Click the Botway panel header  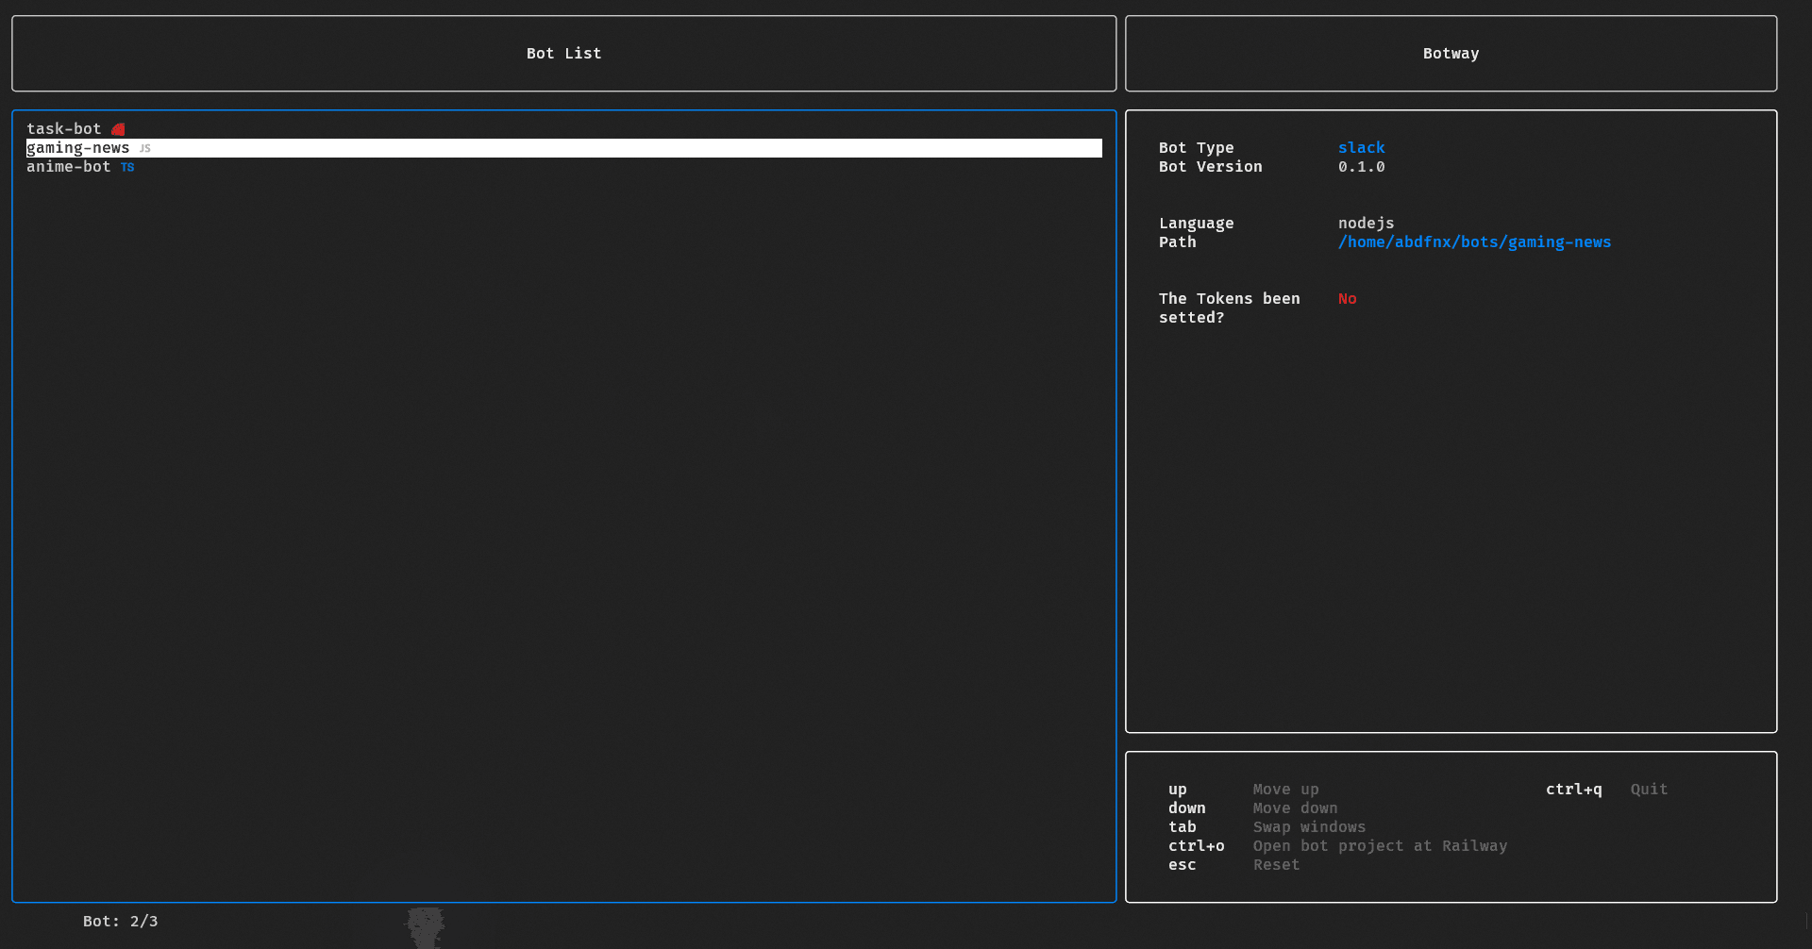click(1451, 54)
